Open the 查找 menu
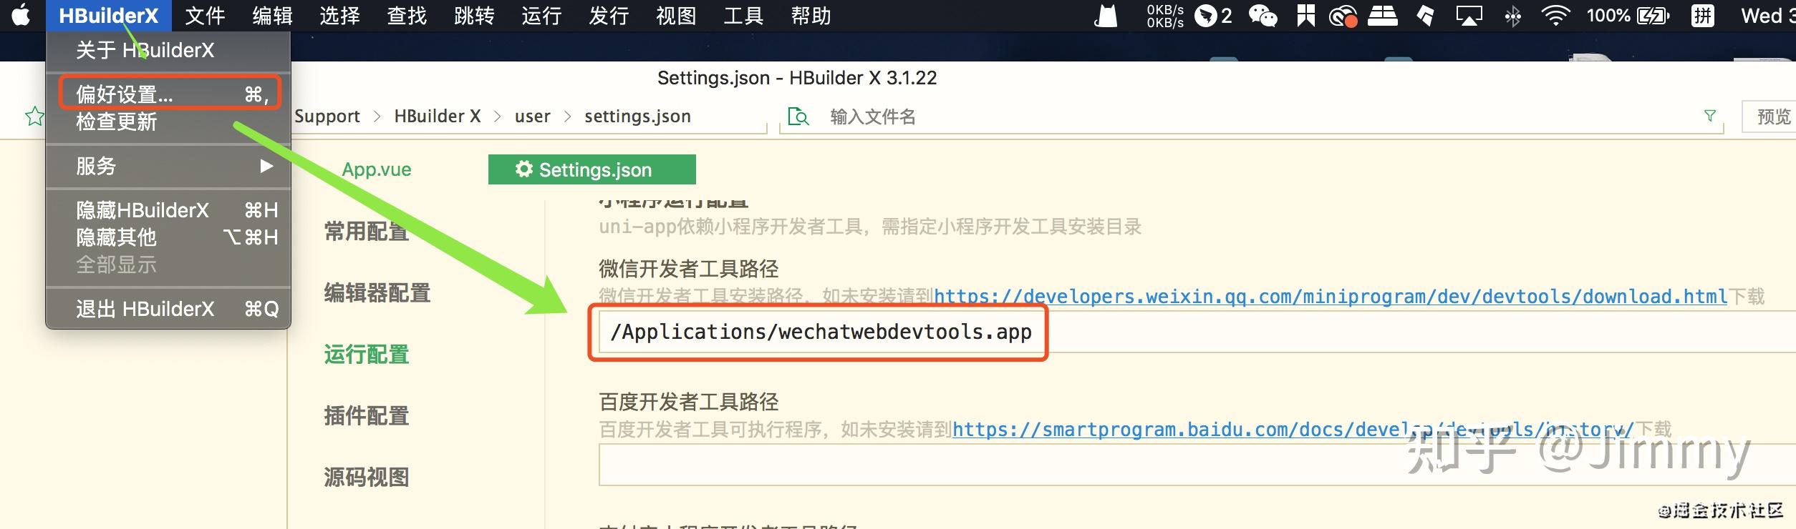Image resolution: width=1796 pixels, height=529 pixels. point(407,16)
